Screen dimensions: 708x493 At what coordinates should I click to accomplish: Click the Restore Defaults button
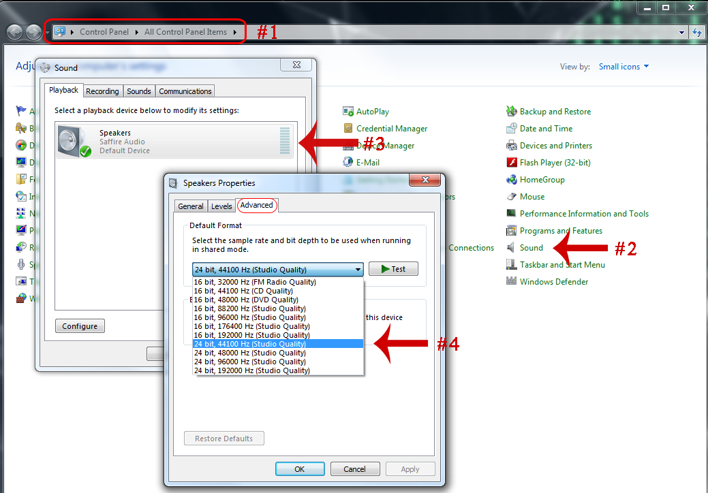(x=224, y=439)
